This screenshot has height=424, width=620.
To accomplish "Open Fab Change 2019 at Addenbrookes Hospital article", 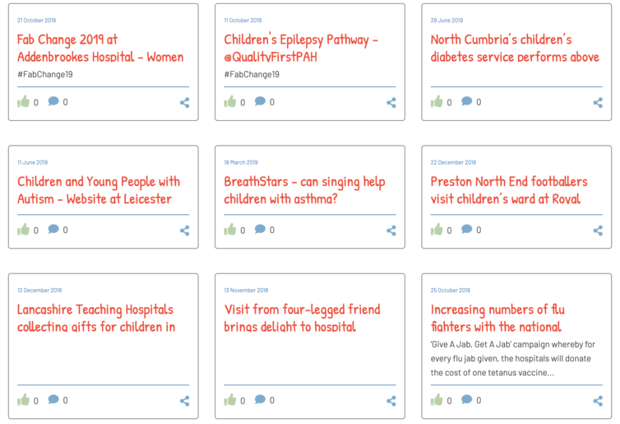I will click(x=100, y=49).
